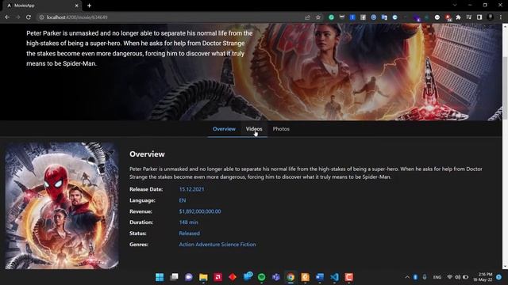The image size is (508, 285).
Task: Open a new browser tab
Action: coord(89,6)
